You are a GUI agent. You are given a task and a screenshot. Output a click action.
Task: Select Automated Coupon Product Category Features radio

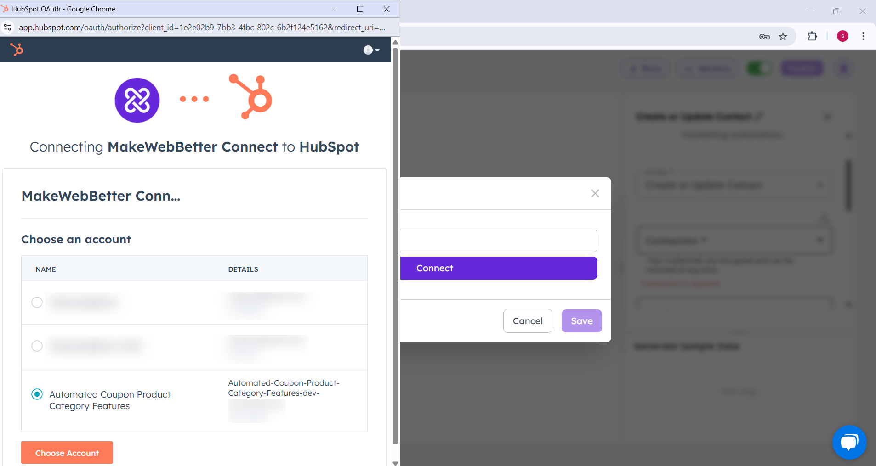tap(37, 394)
